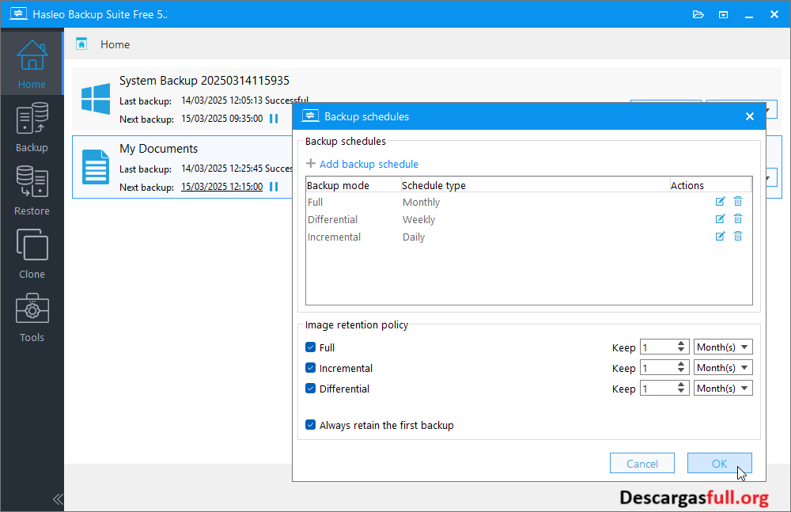
Task: Open the Month(s) dropdown for Differential retention
Action: [722, 388]
